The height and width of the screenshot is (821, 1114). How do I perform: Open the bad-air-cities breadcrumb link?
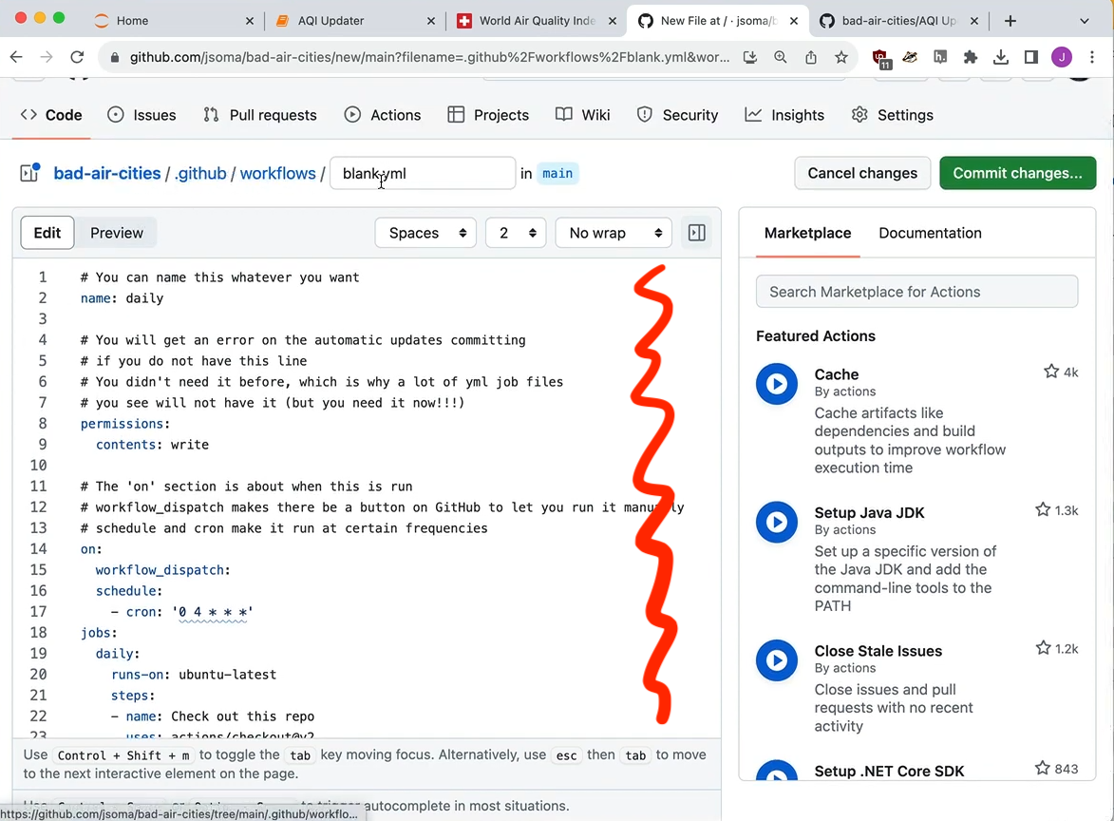click(x=107, y=174)
